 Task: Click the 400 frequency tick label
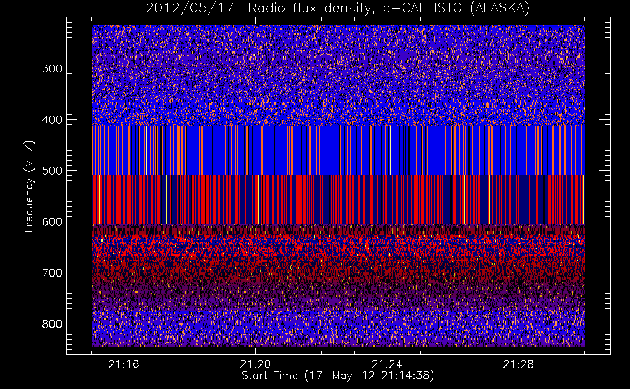52,120
